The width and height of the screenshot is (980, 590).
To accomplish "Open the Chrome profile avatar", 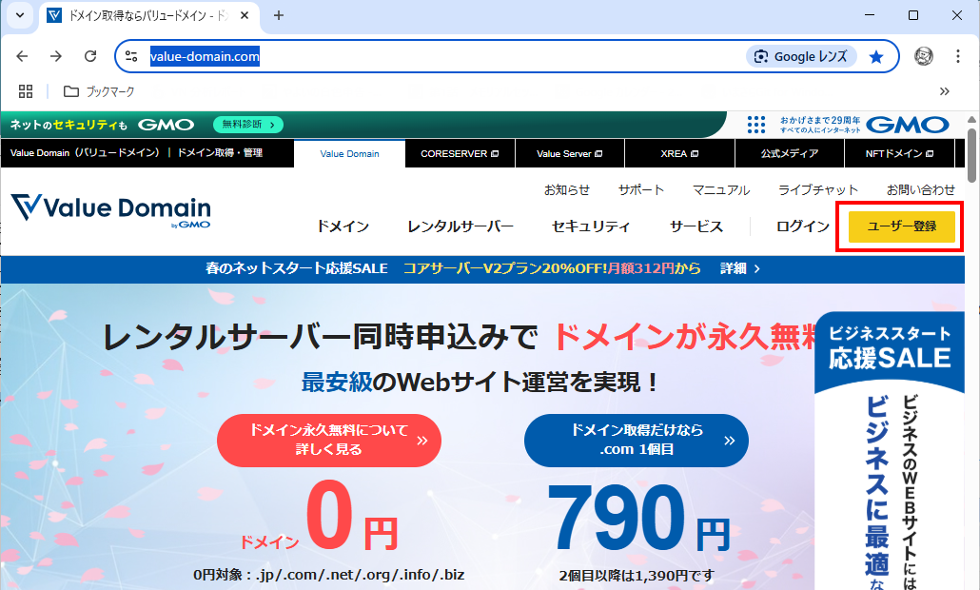I will (x=923, y=56).
